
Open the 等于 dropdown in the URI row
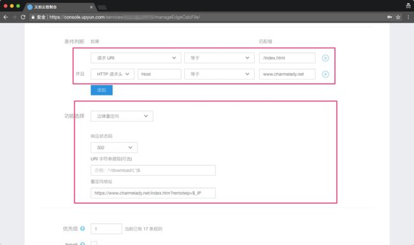pyautogui.click(x=219, y=58)
